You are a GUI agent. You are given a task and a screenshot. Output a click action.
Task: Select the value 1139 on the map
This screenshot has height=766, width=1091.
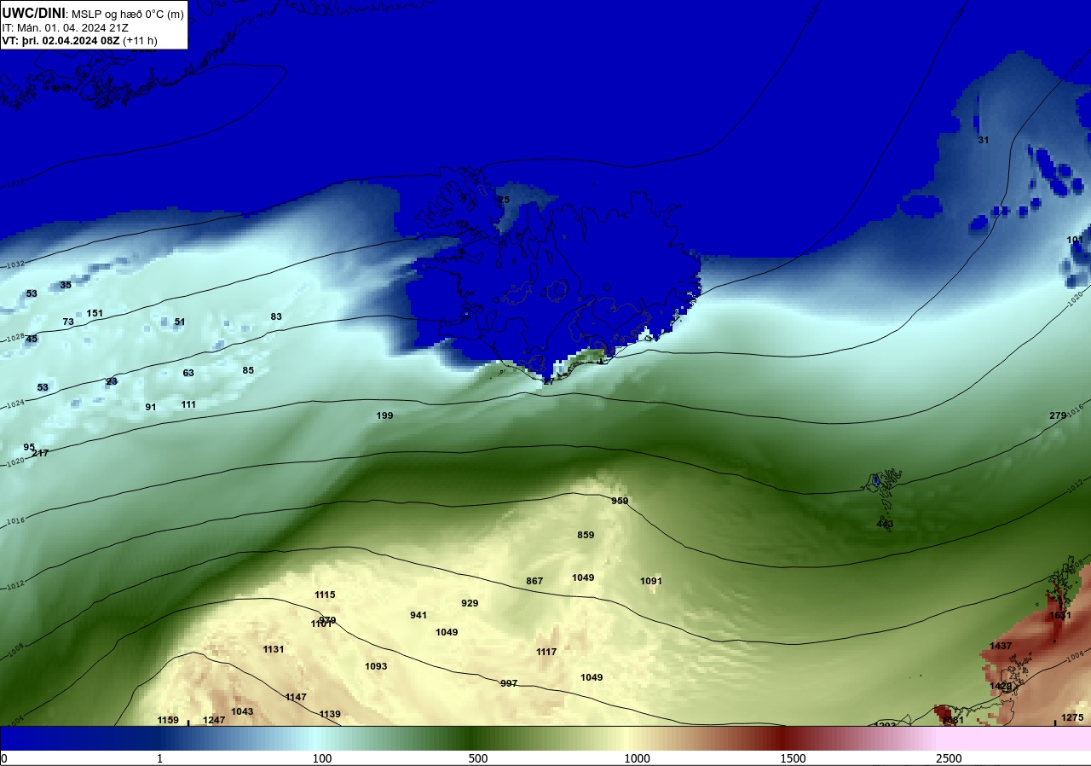[330, 714]
